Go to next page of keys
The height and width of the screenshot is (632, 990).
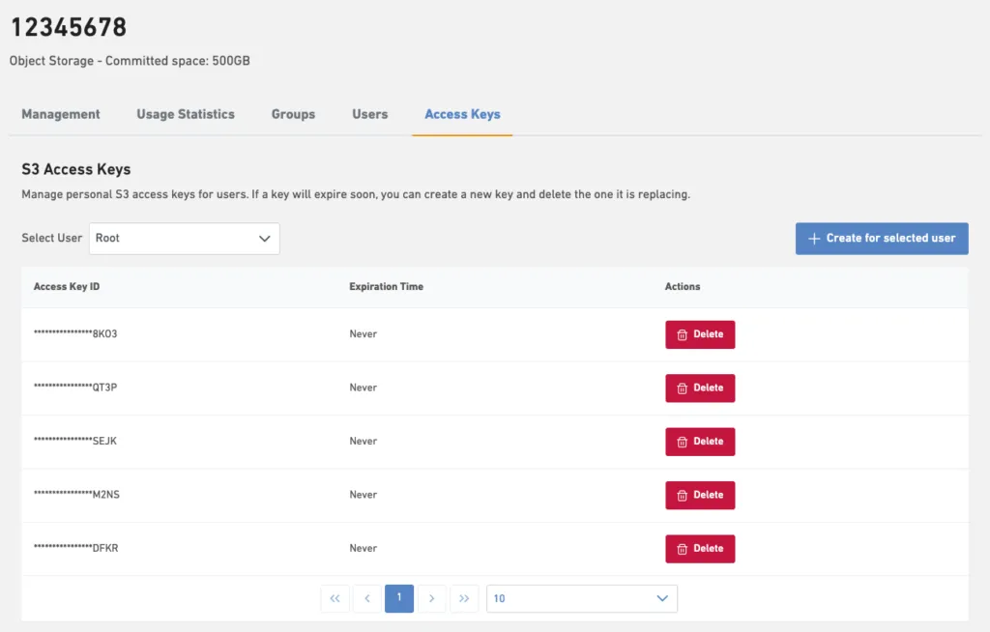click(431, 598)
